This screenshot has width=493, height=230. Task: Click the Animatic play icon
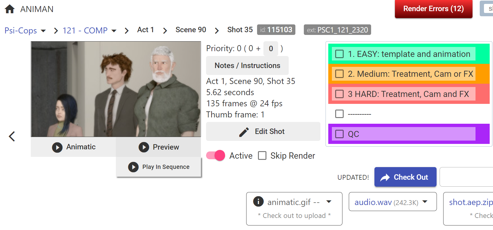(x=57, y=147)
